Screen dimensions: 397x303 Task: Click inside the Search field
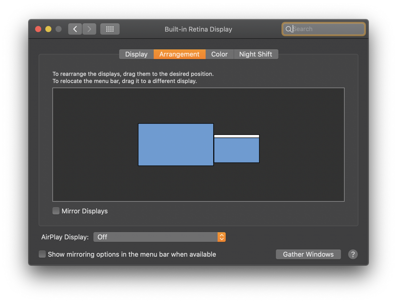(x=323, y=29)
